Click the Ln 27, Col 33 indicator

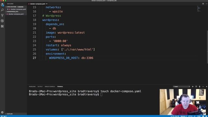175,116
